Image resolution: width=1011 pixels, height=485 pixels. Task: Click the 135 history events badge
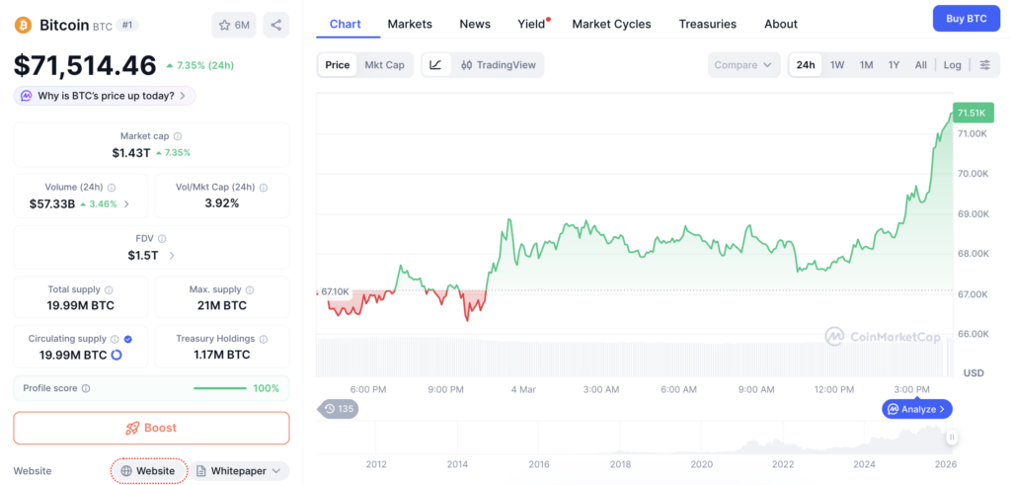340,409
